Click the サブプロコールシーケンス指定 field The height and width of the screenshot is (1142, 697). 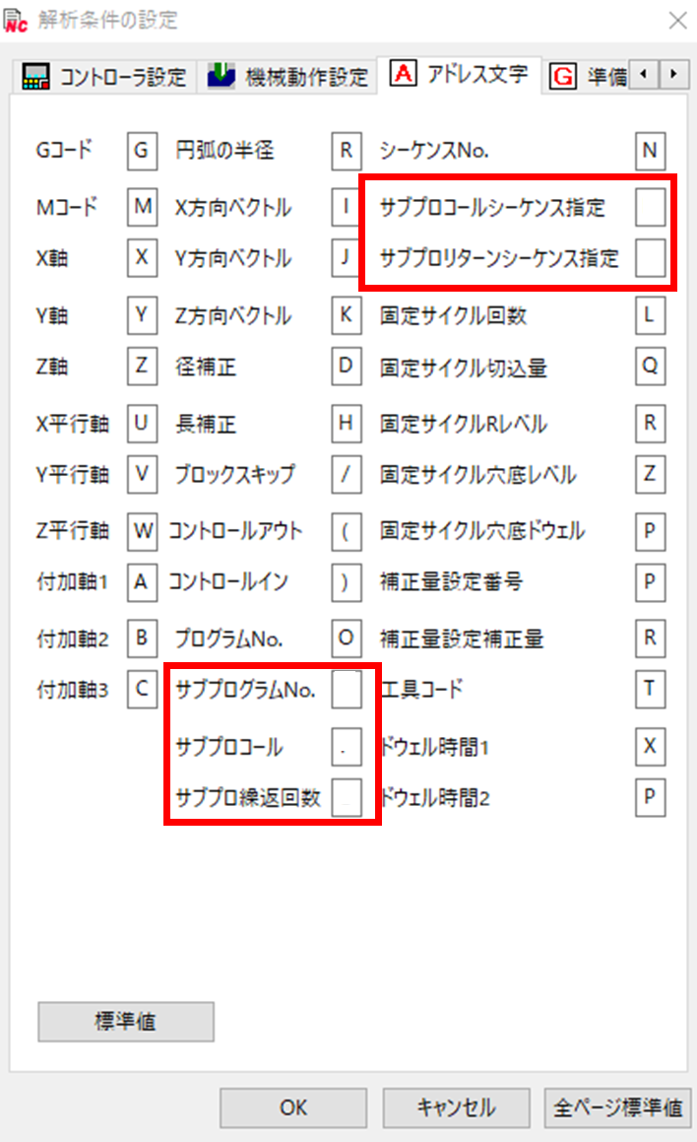[x=651, y=208]
